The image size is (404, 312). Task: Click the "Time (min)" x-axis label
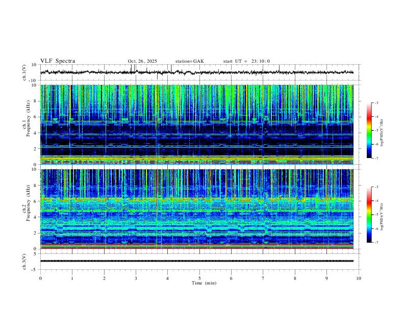point(204,283)
